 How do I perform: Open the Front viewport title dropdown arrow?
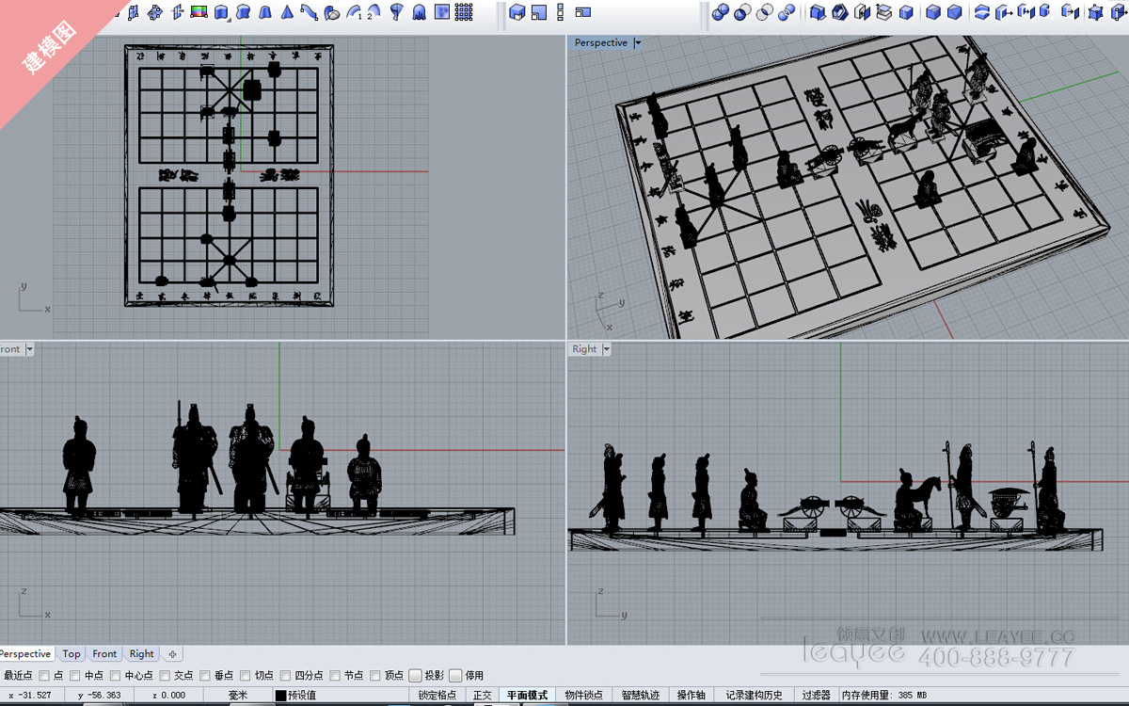click(29, 349)
